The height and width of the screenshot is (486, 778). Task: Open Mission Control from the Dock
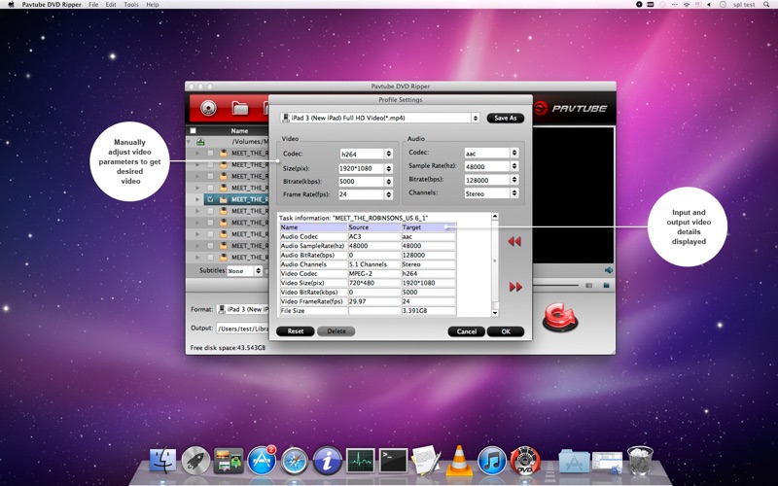[x=229, y=461]
